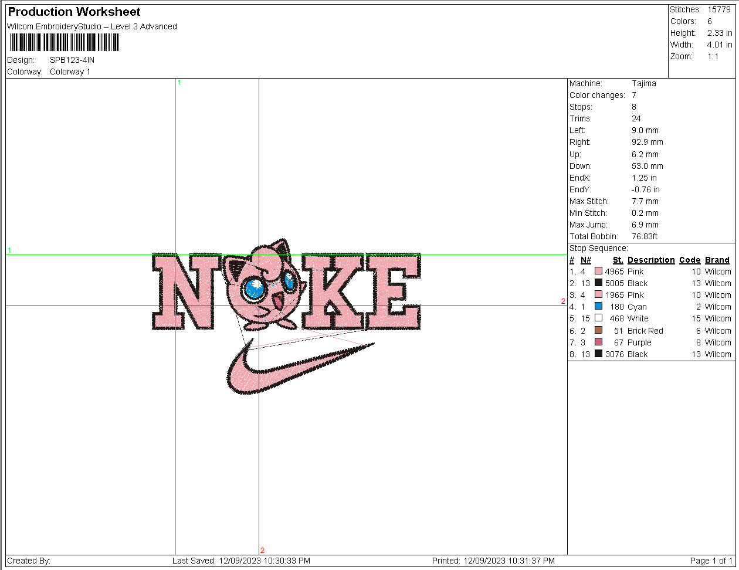Click the Code column header

point(690,260)
